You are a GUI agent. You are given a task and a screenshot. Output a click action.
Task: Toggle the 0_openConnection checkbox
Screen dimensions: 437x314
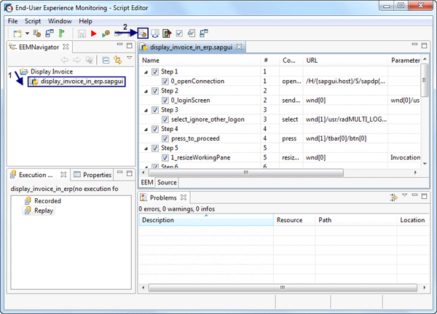point(165,81)
